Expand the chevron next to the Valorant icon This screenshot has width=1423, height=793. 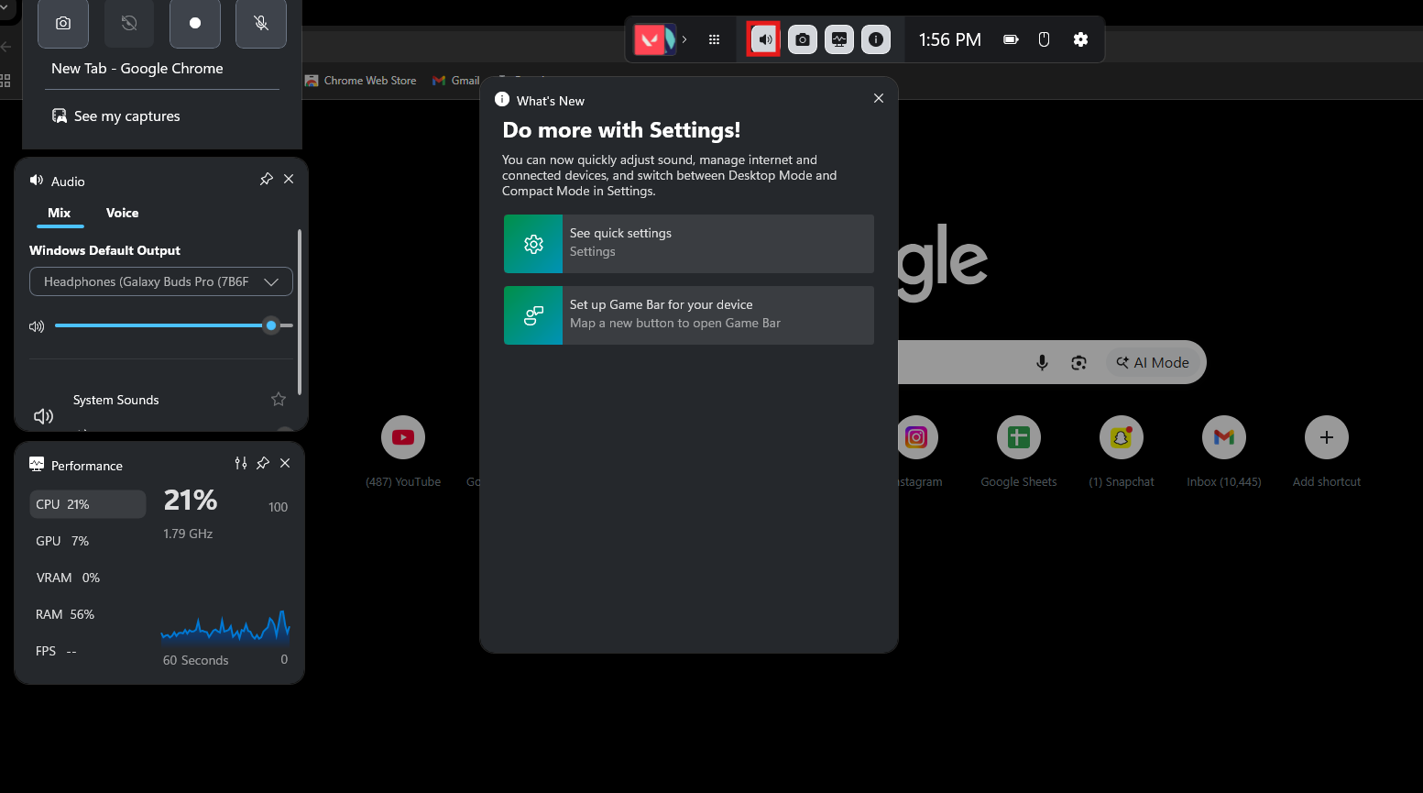684,39
